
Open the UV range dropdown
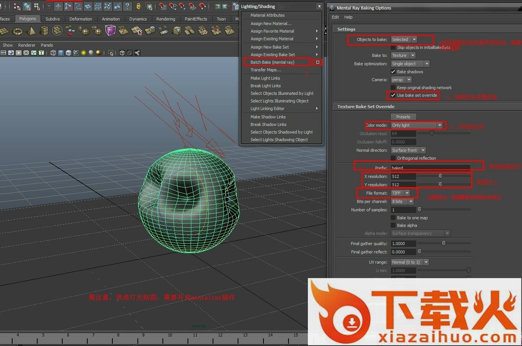[x=410, y=262]
